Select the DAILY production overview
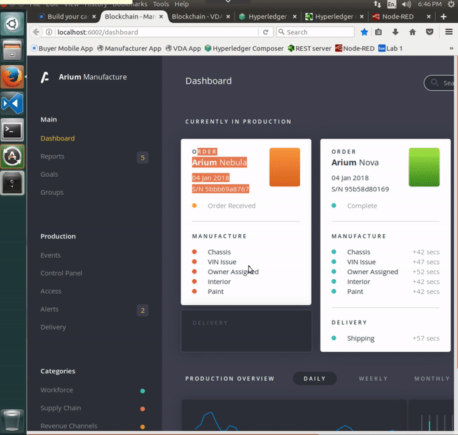The height and width of the screenshot is (435, 458). click(x=315, y=378)
